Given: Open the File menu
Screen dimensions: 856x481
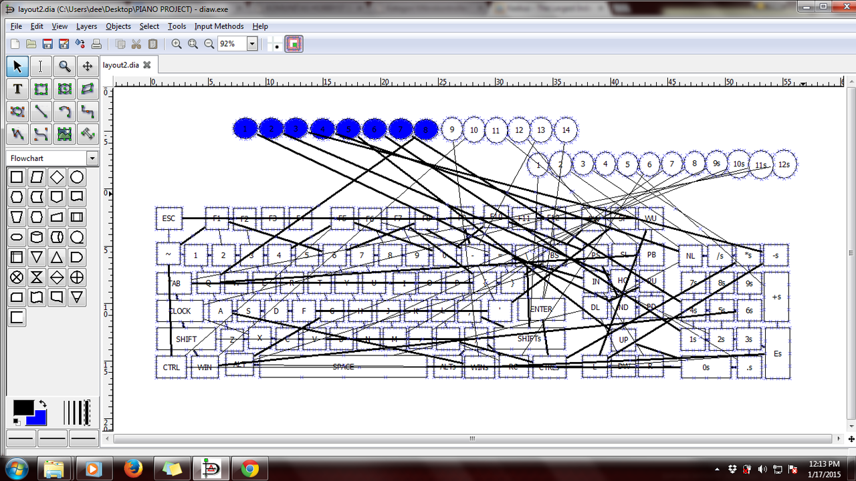Looking at the screenshot, I should [16, 26].
